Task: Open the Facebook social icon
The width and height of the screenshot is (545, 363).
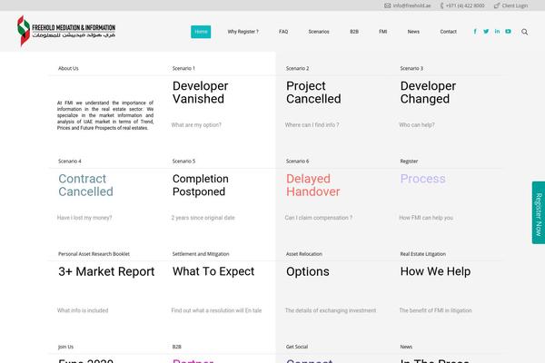Action: [475, 32]
